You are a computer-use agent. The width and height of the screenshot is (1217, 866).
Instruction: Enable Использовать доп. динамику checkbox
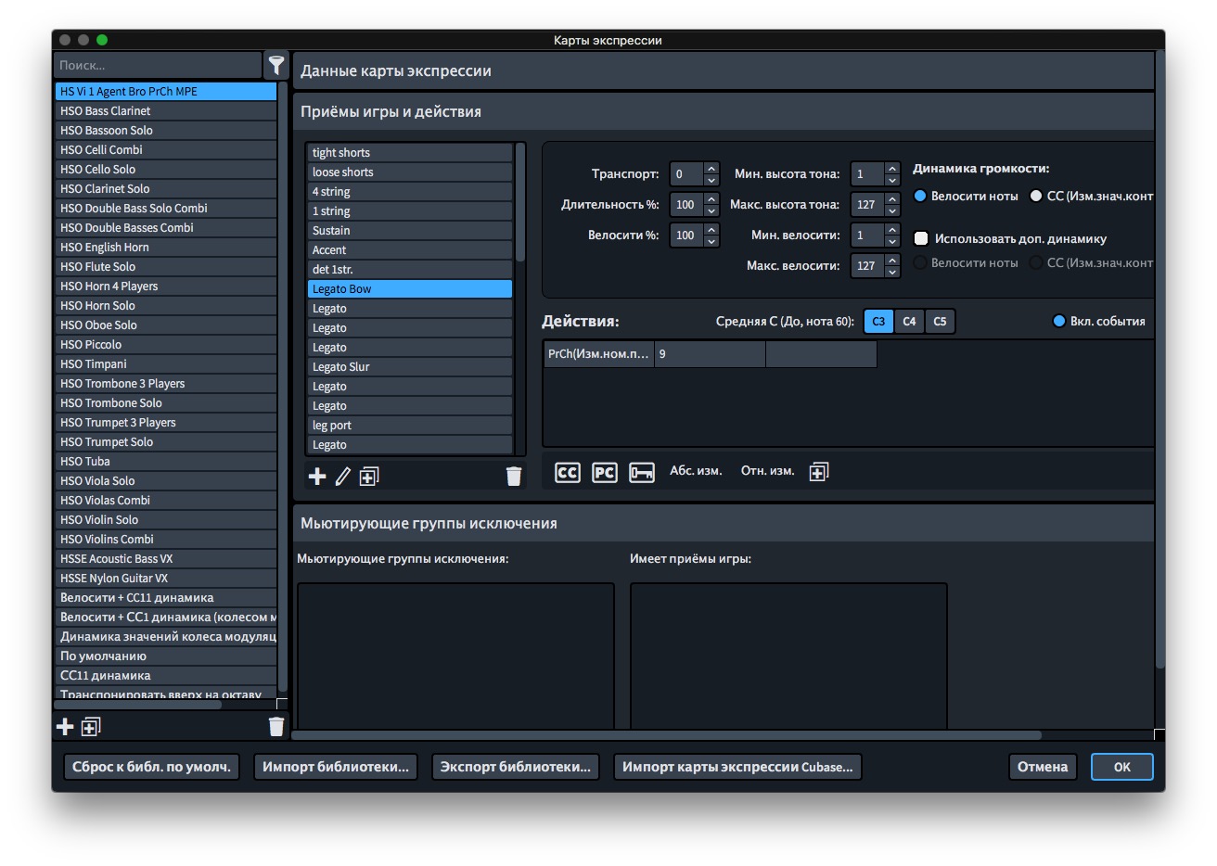pos(921,238)
